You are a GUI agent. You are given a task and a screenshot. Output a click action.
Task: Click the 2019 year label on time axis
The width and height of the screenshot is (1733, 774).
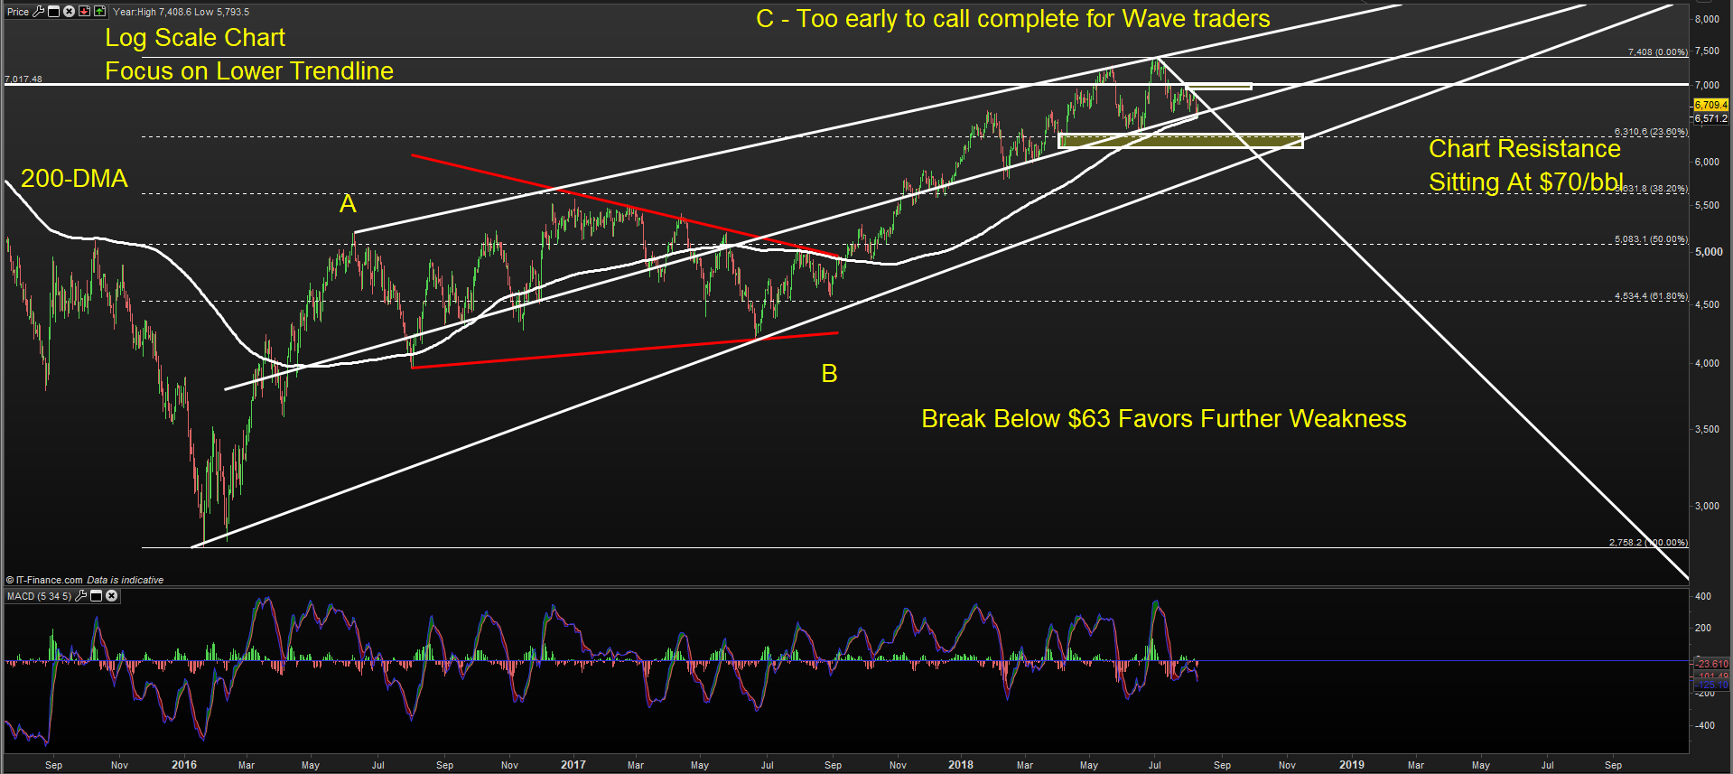(1352, 765)
